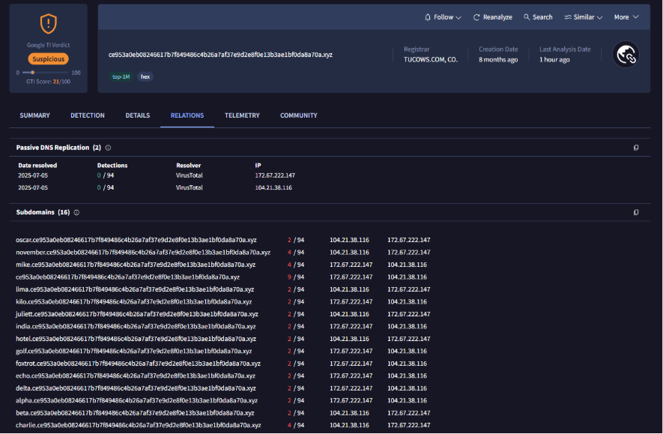Image resolution: width=663 pixels, height=434 pixels.
Task: Click the first VirusTotal resolver entry
Action: [x=189, y=175]
